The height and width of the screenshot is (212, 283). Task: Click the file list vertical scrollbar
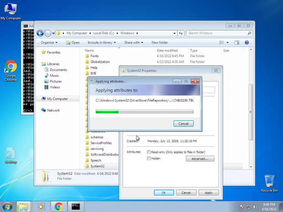pos(250,112)
